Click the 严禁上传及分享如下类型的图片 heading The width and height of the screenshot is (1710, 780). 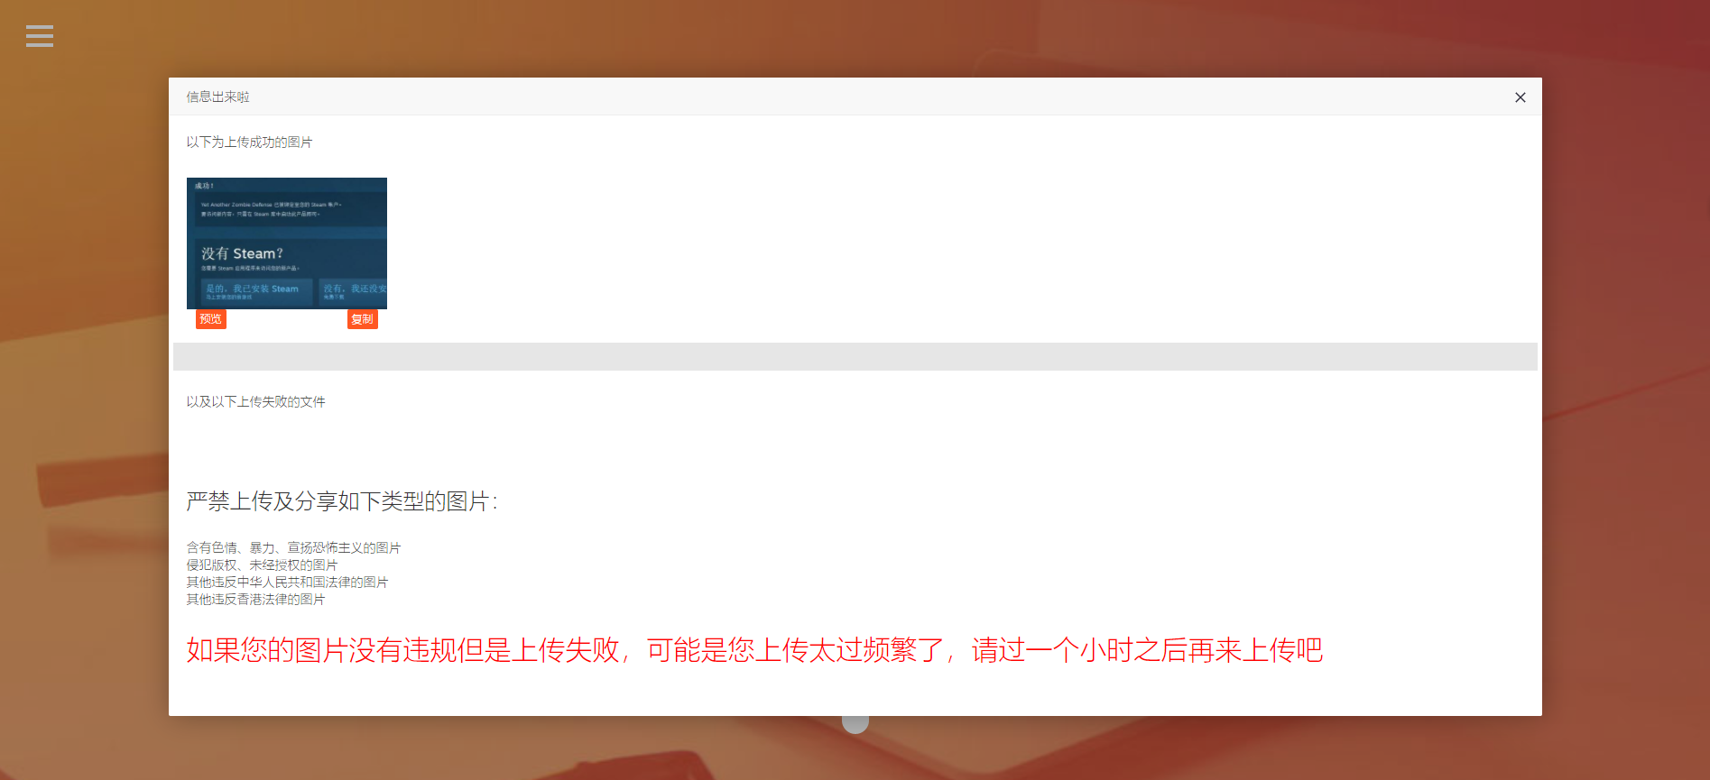(342, 501)
